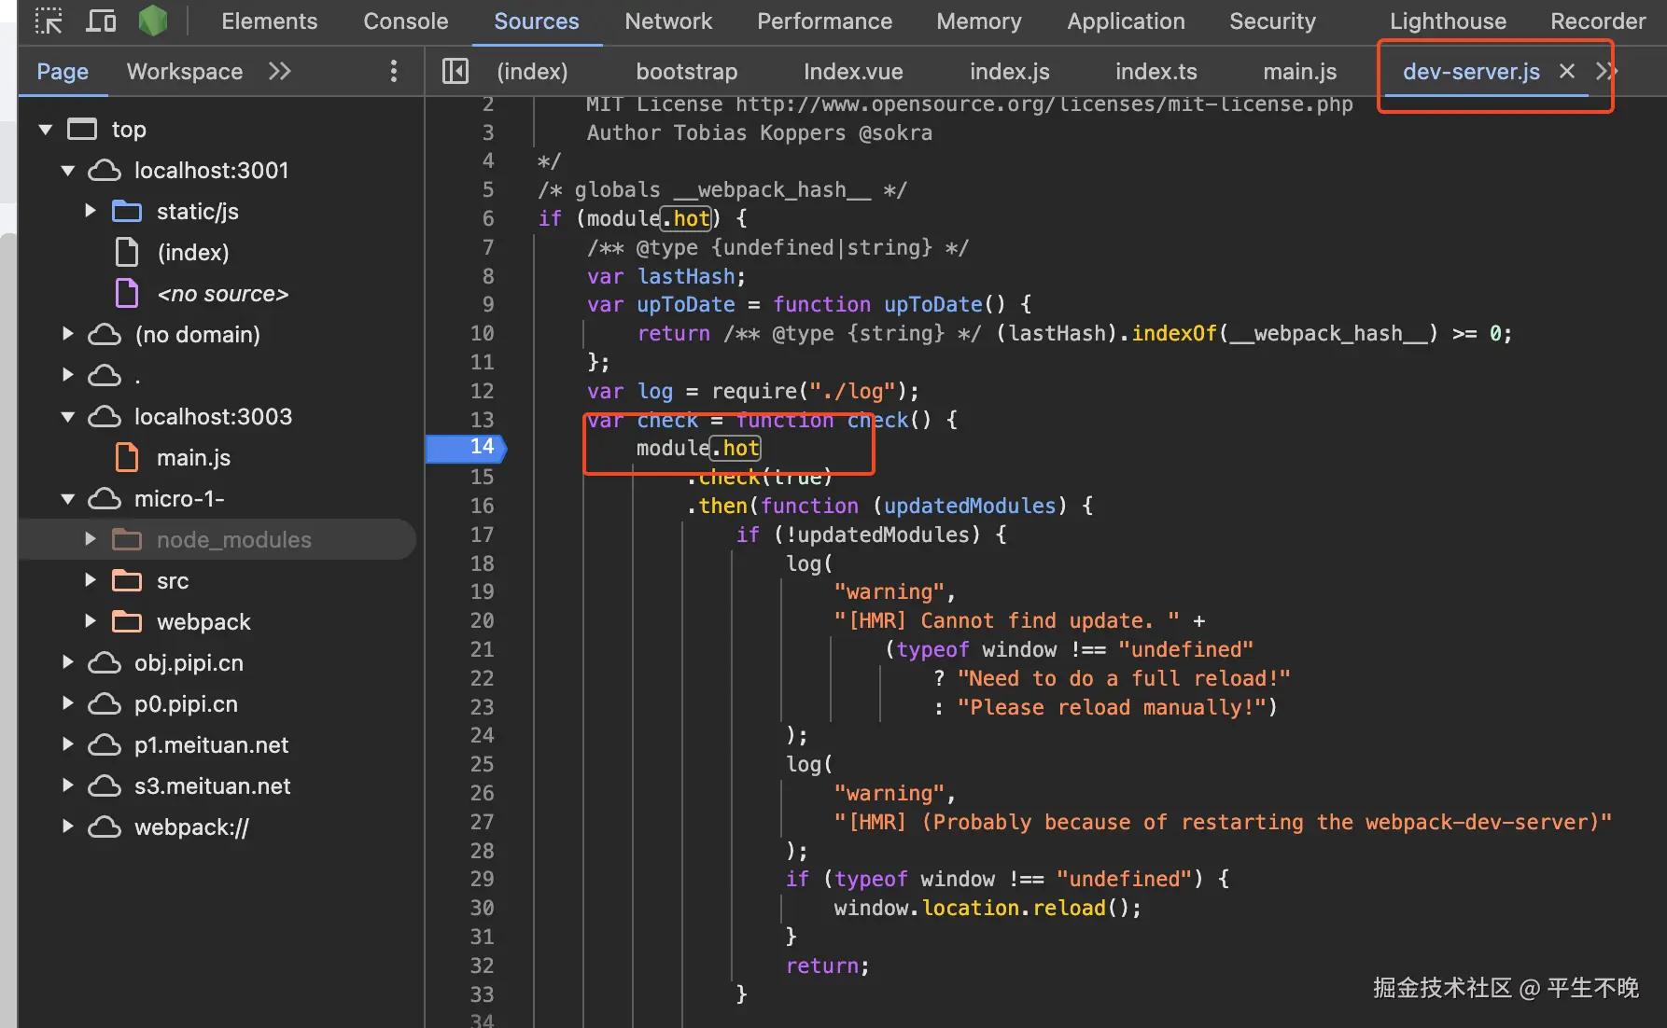Close the dev-server.js file tab

click(1567, 71)
